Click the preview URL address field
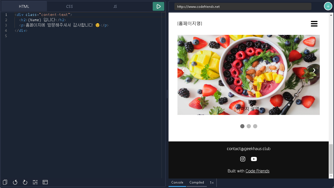This screenshot has width=334, height=188. click(243, 7)
